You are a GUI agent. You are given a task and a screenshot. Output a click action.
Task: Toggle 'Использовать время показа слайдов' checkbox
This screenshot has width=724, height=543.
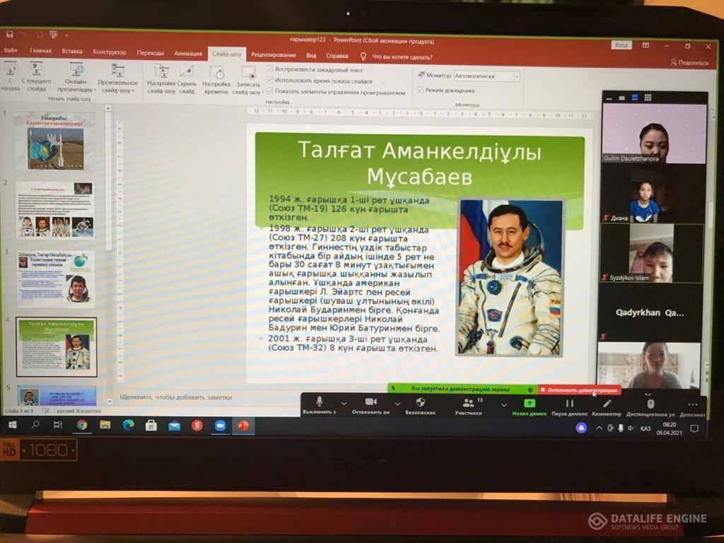(x=270, y=81)
